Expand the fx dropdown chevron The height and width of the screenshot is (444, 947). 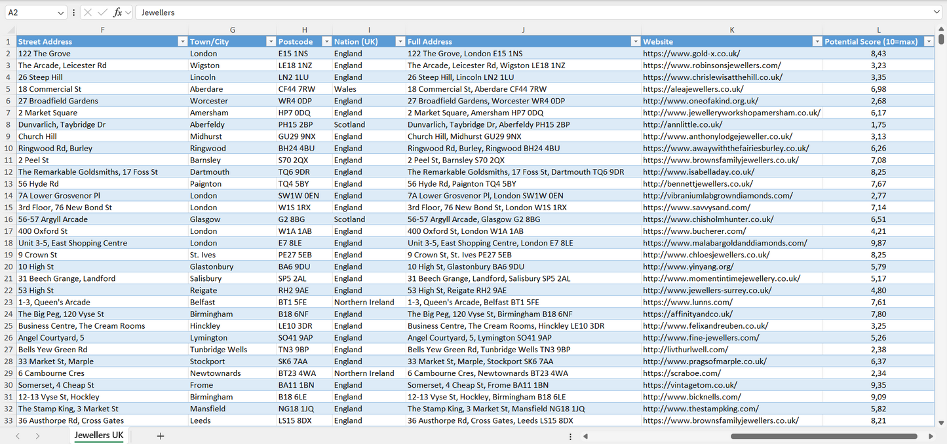point(128,12)
